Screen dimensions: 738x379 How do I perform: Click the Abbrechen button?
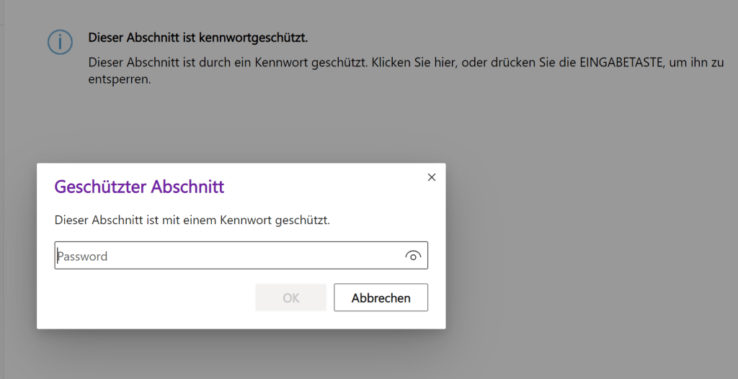[381, 298]
